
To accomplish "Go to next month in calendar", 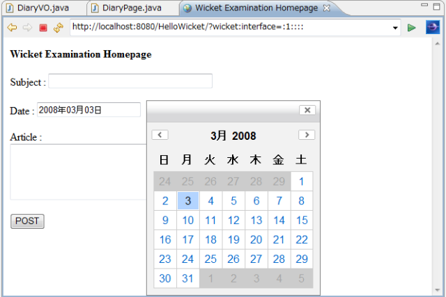I will click(307, 135).
